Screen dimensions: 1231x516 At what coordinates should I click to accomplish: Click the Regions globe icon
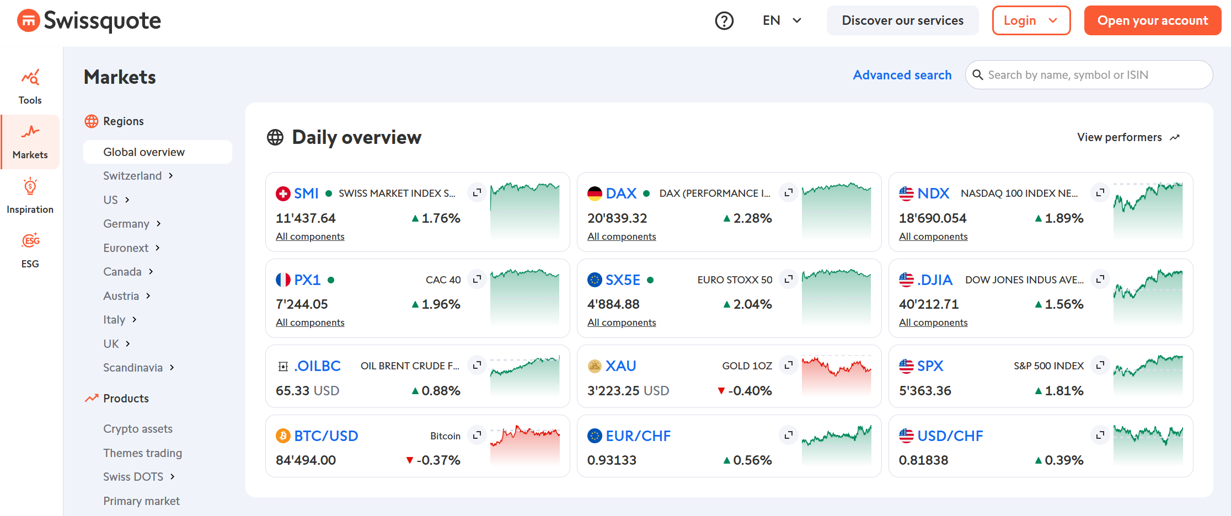pos(92,121)
